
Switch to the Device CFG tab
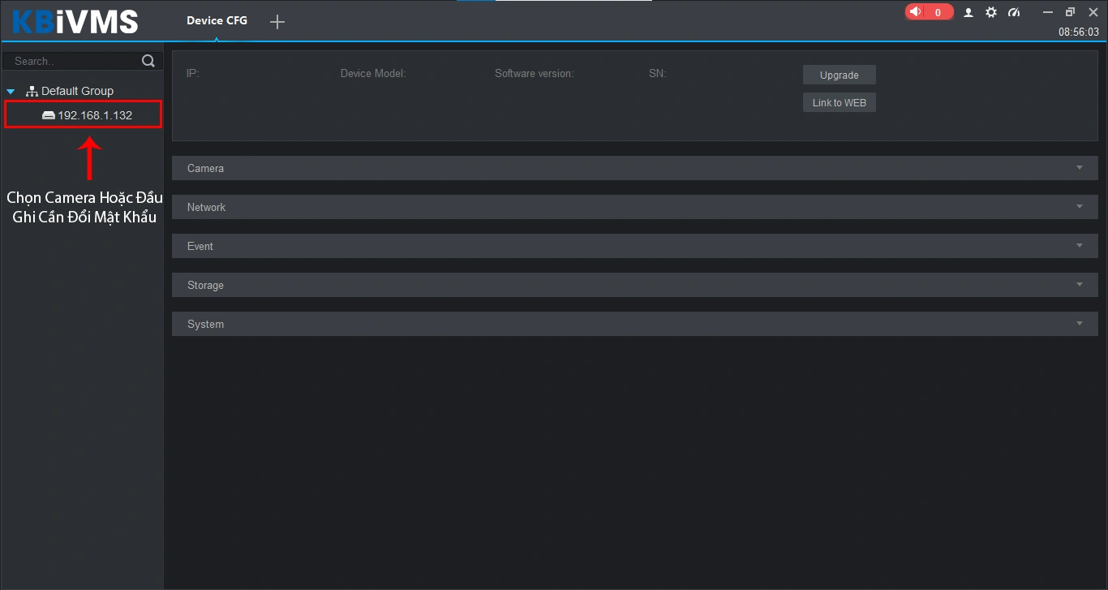[217, 21]
